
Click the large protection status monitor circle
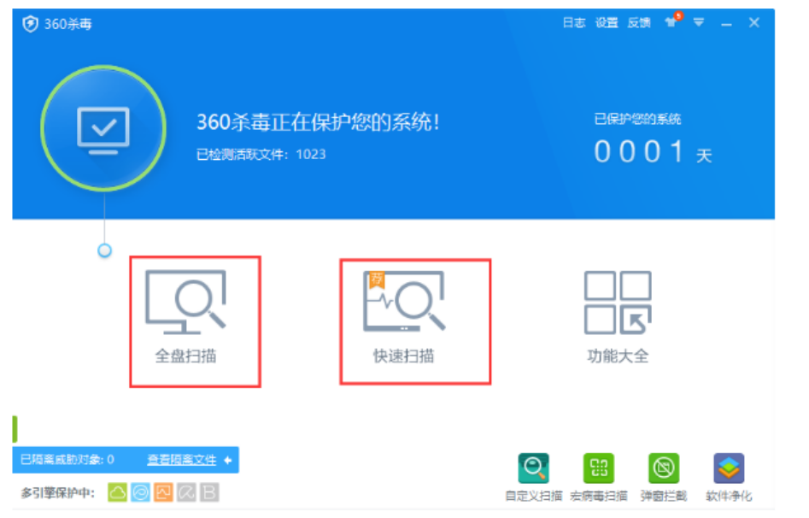click(x=103, y=128)
